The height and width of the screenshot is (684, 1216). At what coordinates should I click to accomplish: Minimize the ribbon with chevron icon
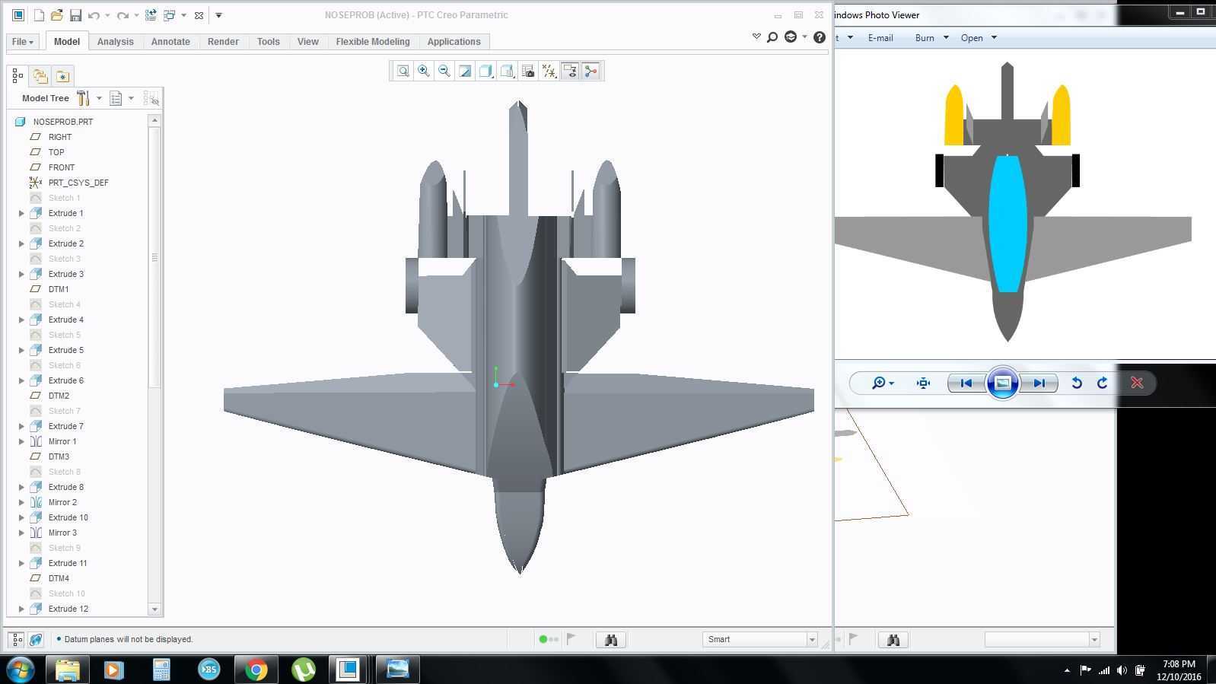point(756,36)
